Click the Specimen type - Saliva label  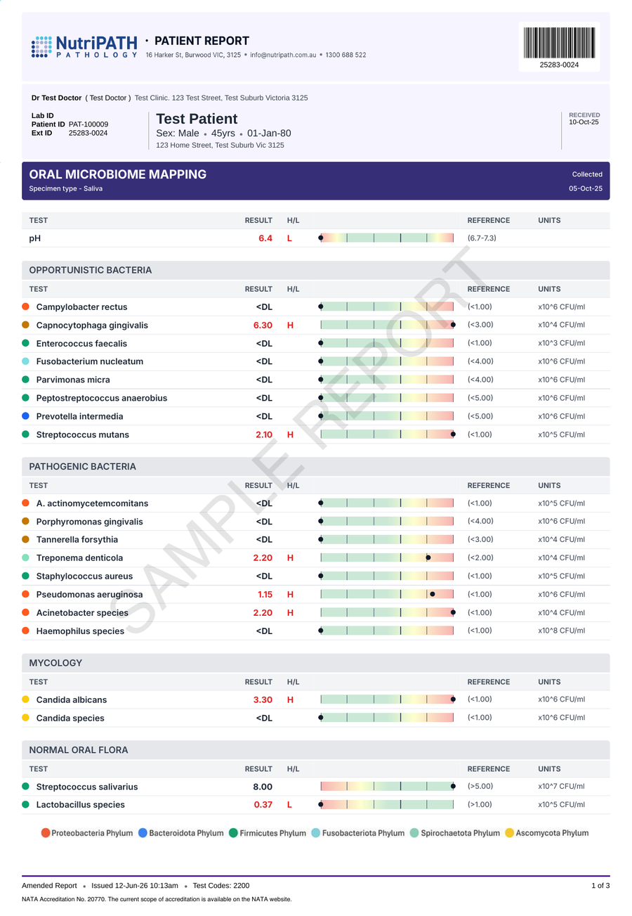(x=66, y=188)
